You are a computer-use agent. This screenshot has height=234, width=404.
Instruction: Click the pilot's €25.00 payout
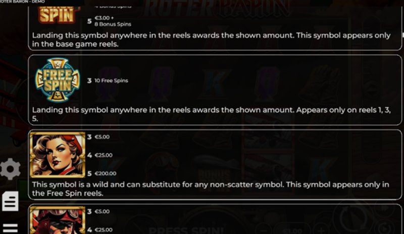pos(104,229)
